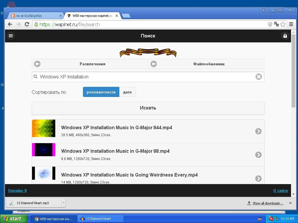Click the Windows XP Installation search field

[148, 77]
